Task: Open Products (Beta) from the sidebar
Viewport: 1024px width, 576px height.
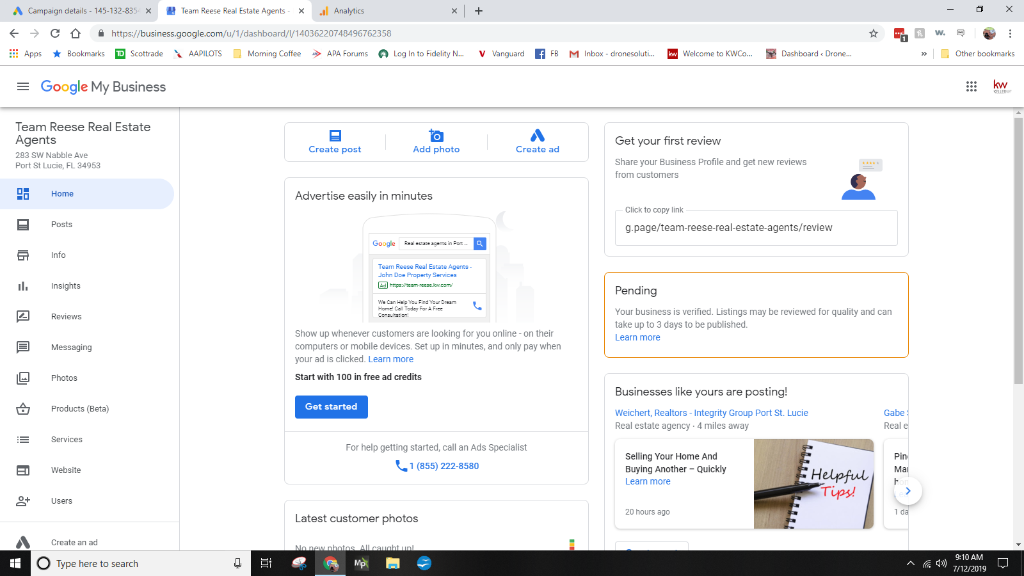Action: pos(87,409)
